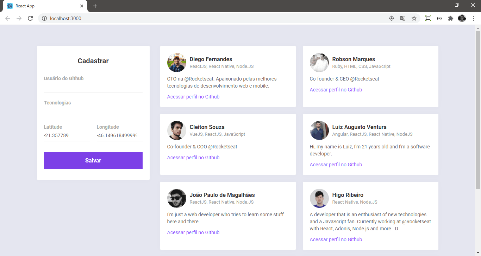Open Higo Ribeiro's Github profile link
This screenshot has height=256, width=481.
coord(336,239)
